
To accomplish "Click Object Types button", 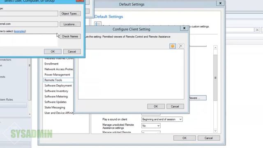I will coord(70,14).
